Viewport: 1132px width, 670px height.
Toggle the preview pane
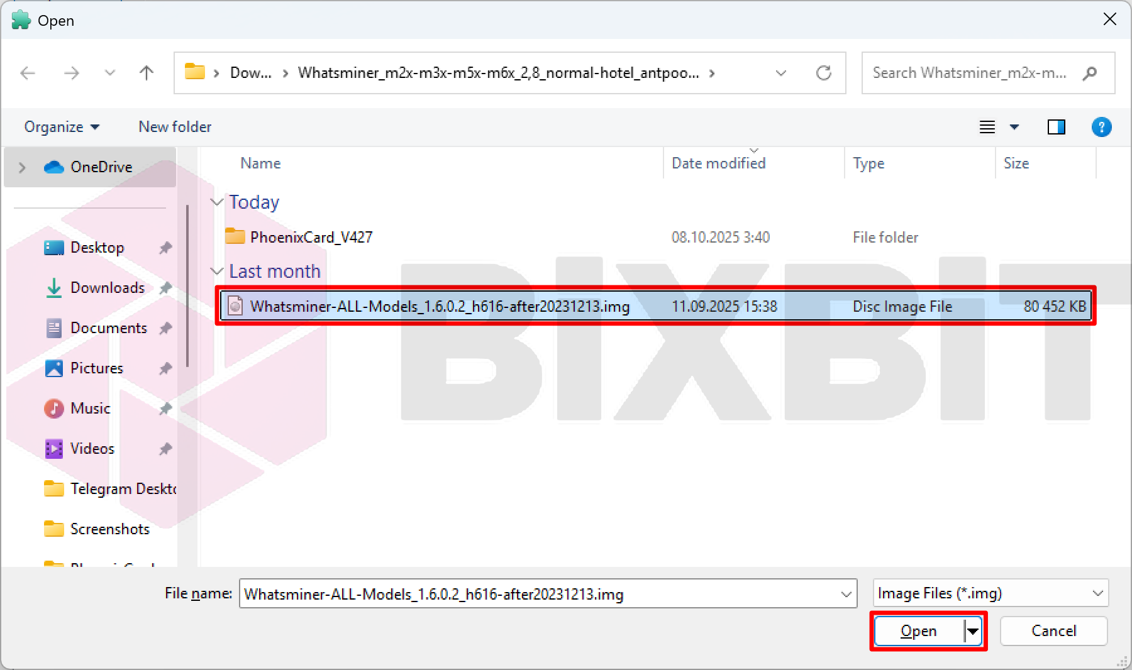1057,127
